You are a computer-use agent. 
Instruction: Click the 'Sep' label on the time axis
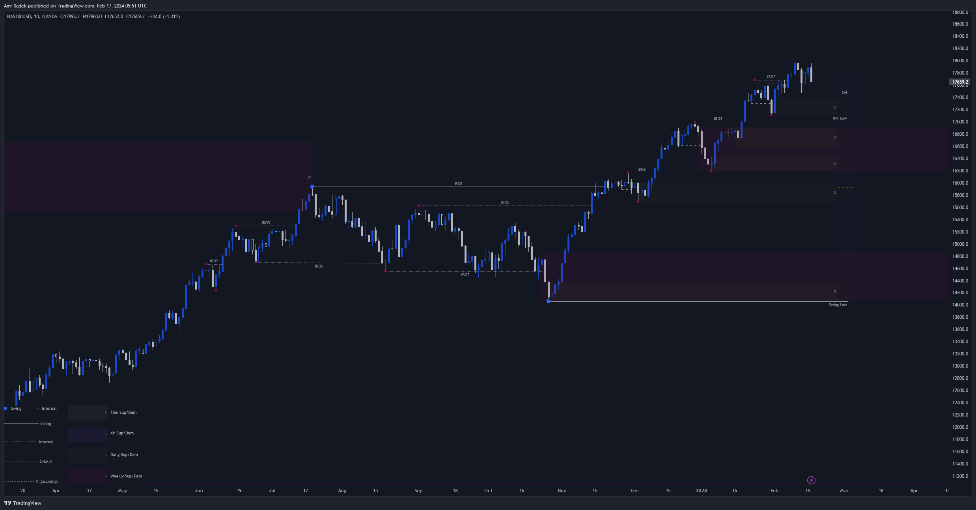click(x=418, y=491)
